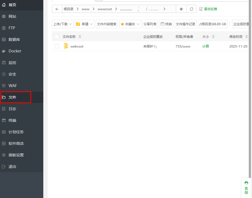Open the 客服 customer service widget
The width and height of the screenshot is (252, 198).
pyautogui.click(x=246, y=188)
